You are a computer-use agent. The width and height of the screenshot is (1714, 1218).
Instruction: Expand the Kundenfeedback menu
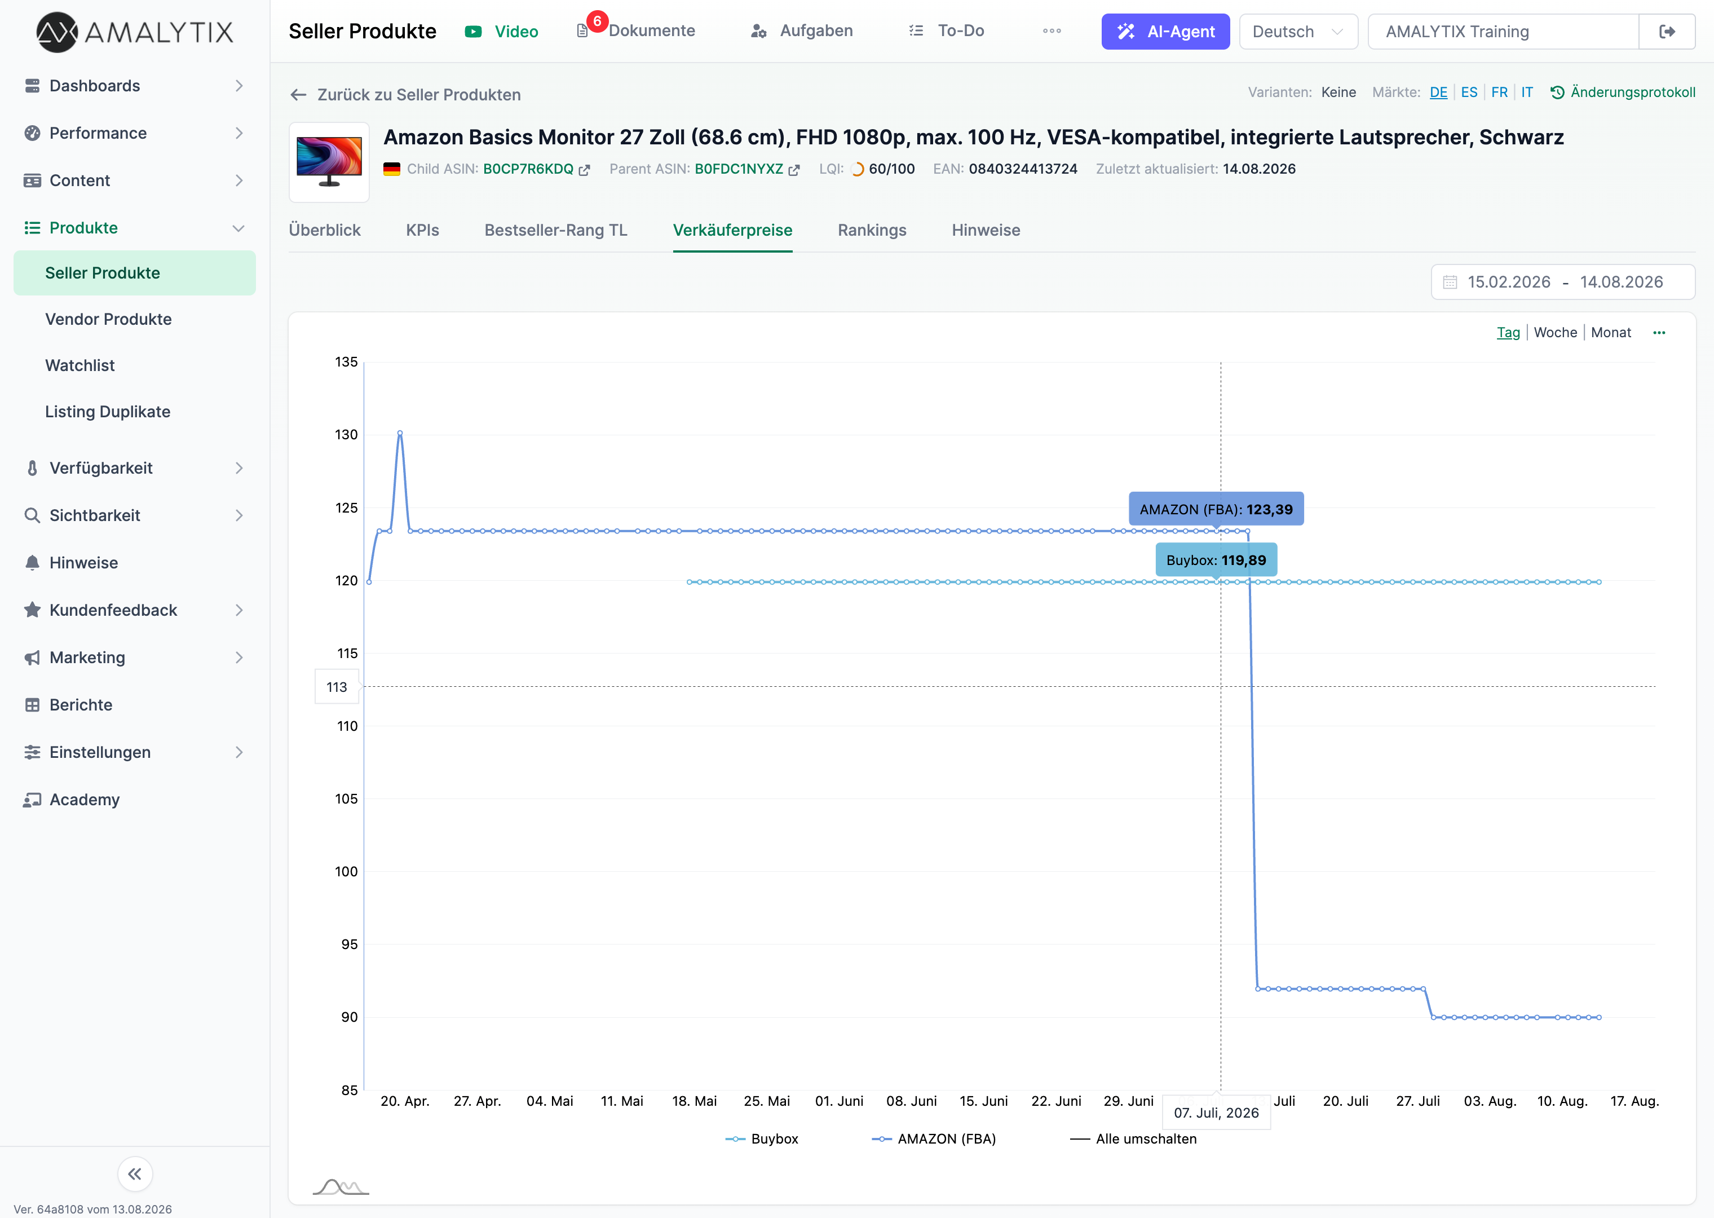pyautogui.click(x=135, y=610)
